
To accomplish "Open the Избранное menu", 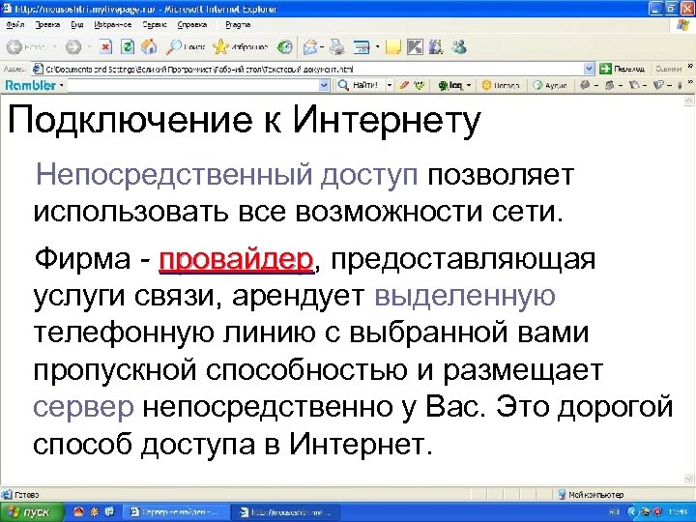I will 113,25.
